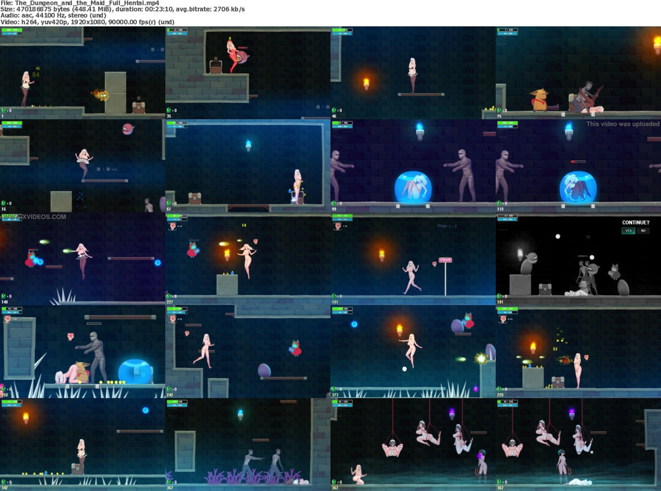Open the thumbnail numbered 1
This screenshot has height=491, width=661.
click(83, 72)
